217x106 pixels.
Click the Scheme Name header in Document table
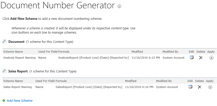pyautogui.click(x=13, y=52)
